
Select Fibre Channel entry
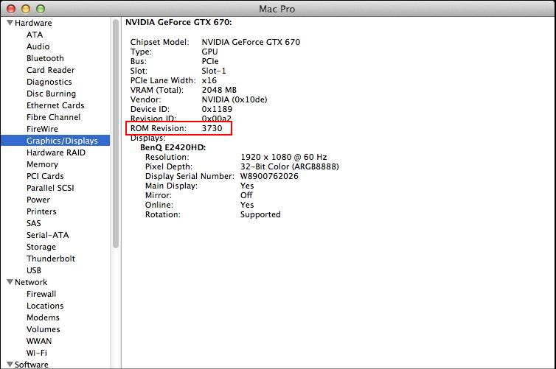[53, 117]
